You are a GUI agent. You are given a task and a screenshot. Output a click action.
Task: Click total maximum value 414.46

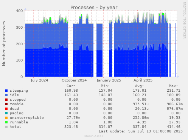(x=174, y=127)
